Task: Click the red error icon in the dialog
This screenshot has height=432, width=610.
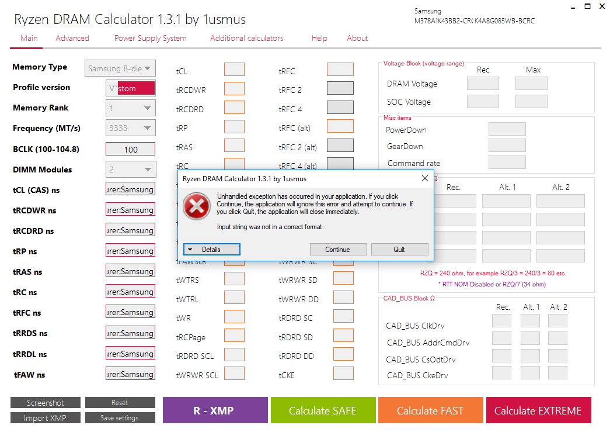Action: click(x=197, y=206)
